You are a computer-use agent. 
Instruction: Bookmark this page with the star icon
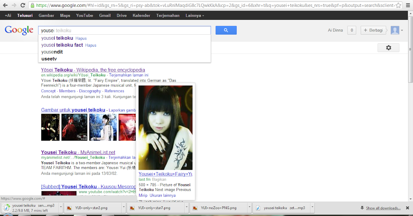(399, 5)
